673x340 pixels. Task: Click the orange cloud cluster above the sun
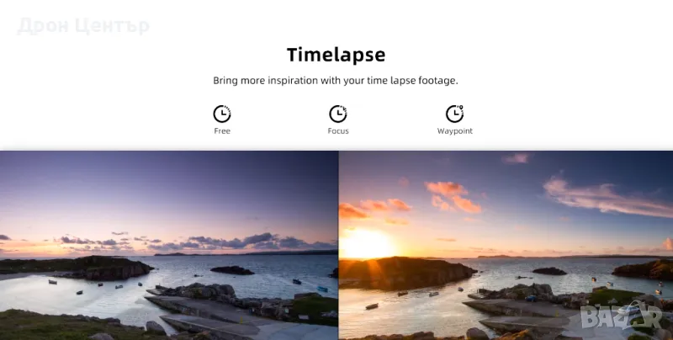click(x=453, y=196)
